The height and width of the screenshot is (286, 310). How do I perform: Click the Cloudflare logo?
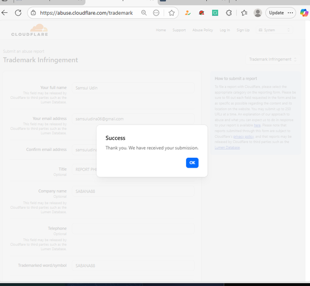30,30
